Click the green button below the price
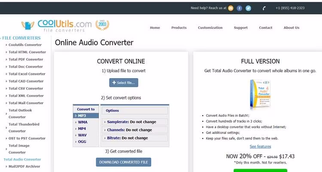This screenshot has height=172, width=322. pyautogui.click(x=260, y=171)
